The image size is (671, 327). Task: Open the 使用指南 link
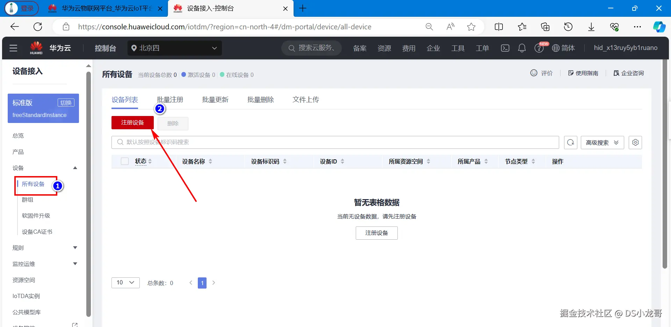pyautogui.click(x=583, y=73)
